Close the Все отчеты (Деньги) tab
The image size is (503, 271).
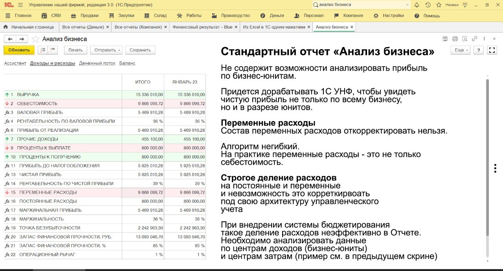[107, 27]
